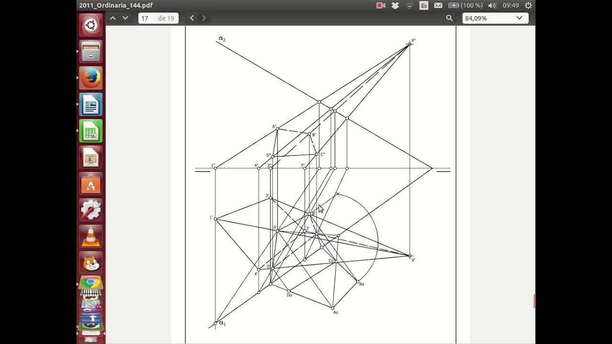Navigate back in history with left chevron
Image resolution: width=612 pixels, height=344 pixels.
[192, 18]
